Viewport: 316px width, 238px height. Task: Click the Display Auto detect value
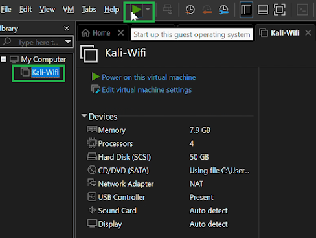pyautogui.click(x=209, y=224)
